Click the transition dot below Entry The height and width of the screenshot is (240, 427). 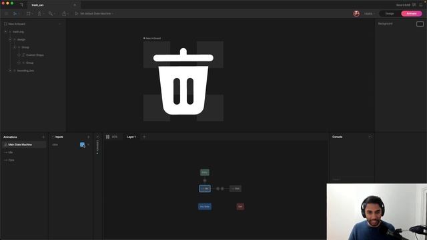205,181
